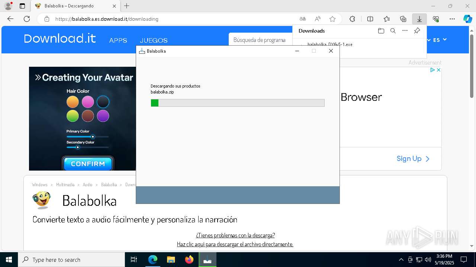The image size is (476, 267).
Task: Launch Copilot sidebar icon
Action: pyautogui.click(x=467, y=19)
